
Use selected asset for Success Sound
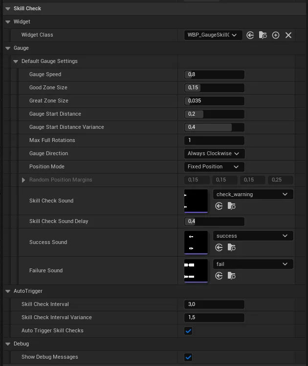(219, 247)
